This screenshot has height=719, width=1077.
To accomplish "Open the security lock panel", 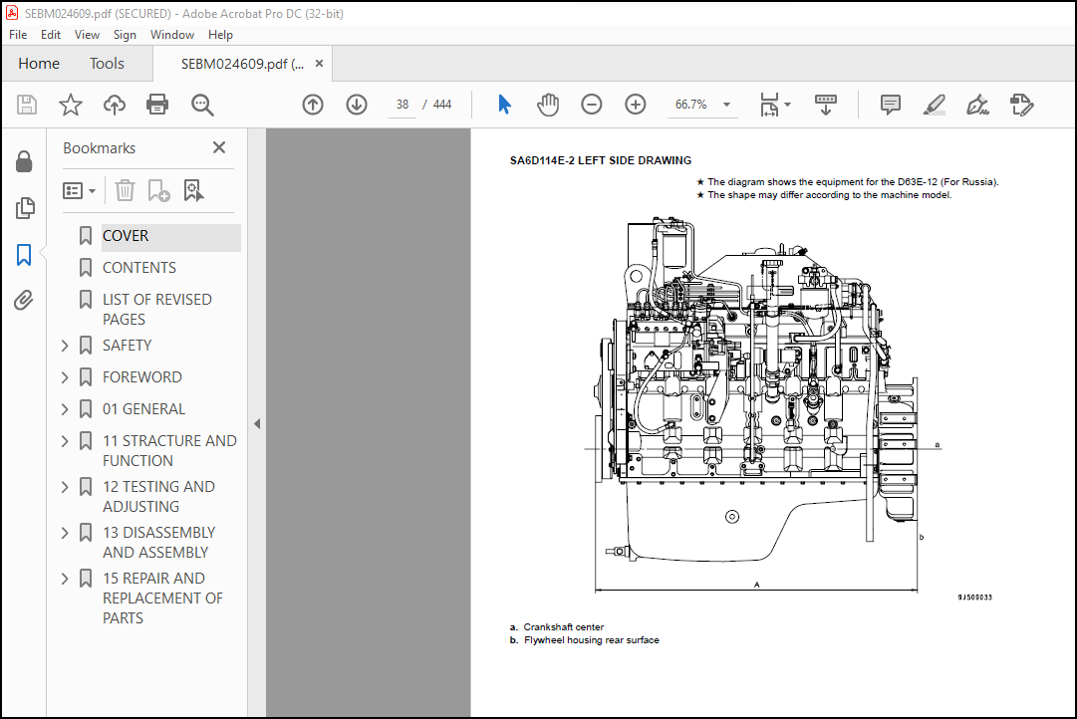I will [24, 161].
